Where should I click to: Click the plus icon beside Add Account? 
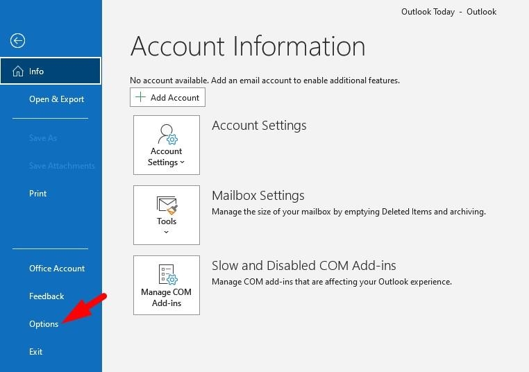[140, 97]
